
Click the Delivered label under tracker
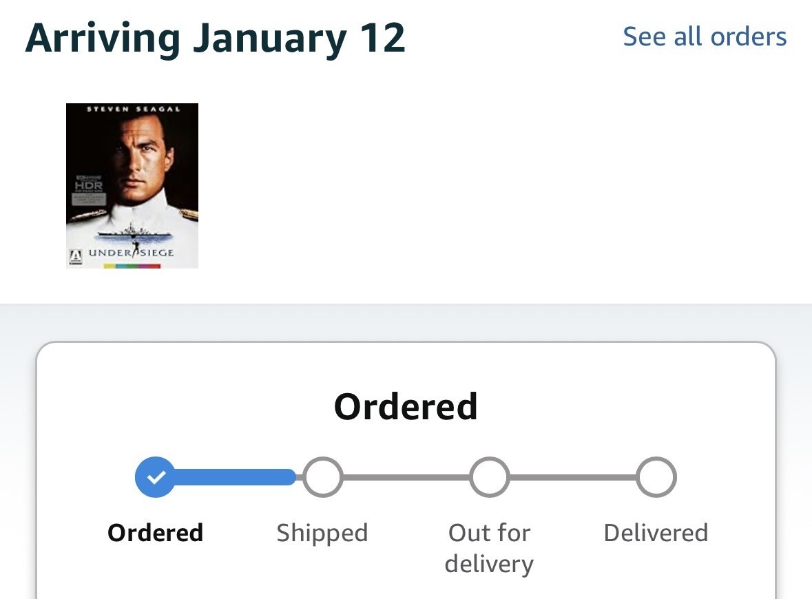[x=656, y=533]
